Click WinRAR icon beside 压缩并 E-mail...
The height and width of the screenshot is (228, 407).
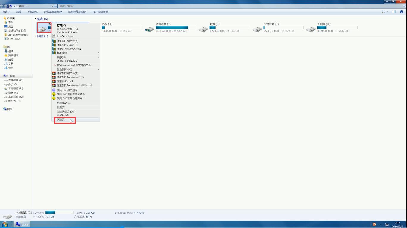click(54, 81)
